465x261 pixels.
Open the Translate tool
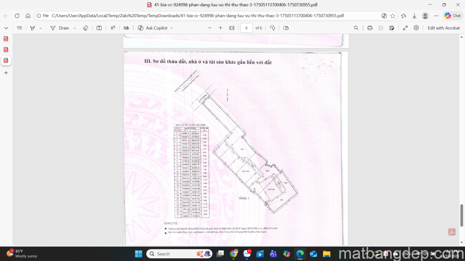pyautogui.click(x=127, y=28)
